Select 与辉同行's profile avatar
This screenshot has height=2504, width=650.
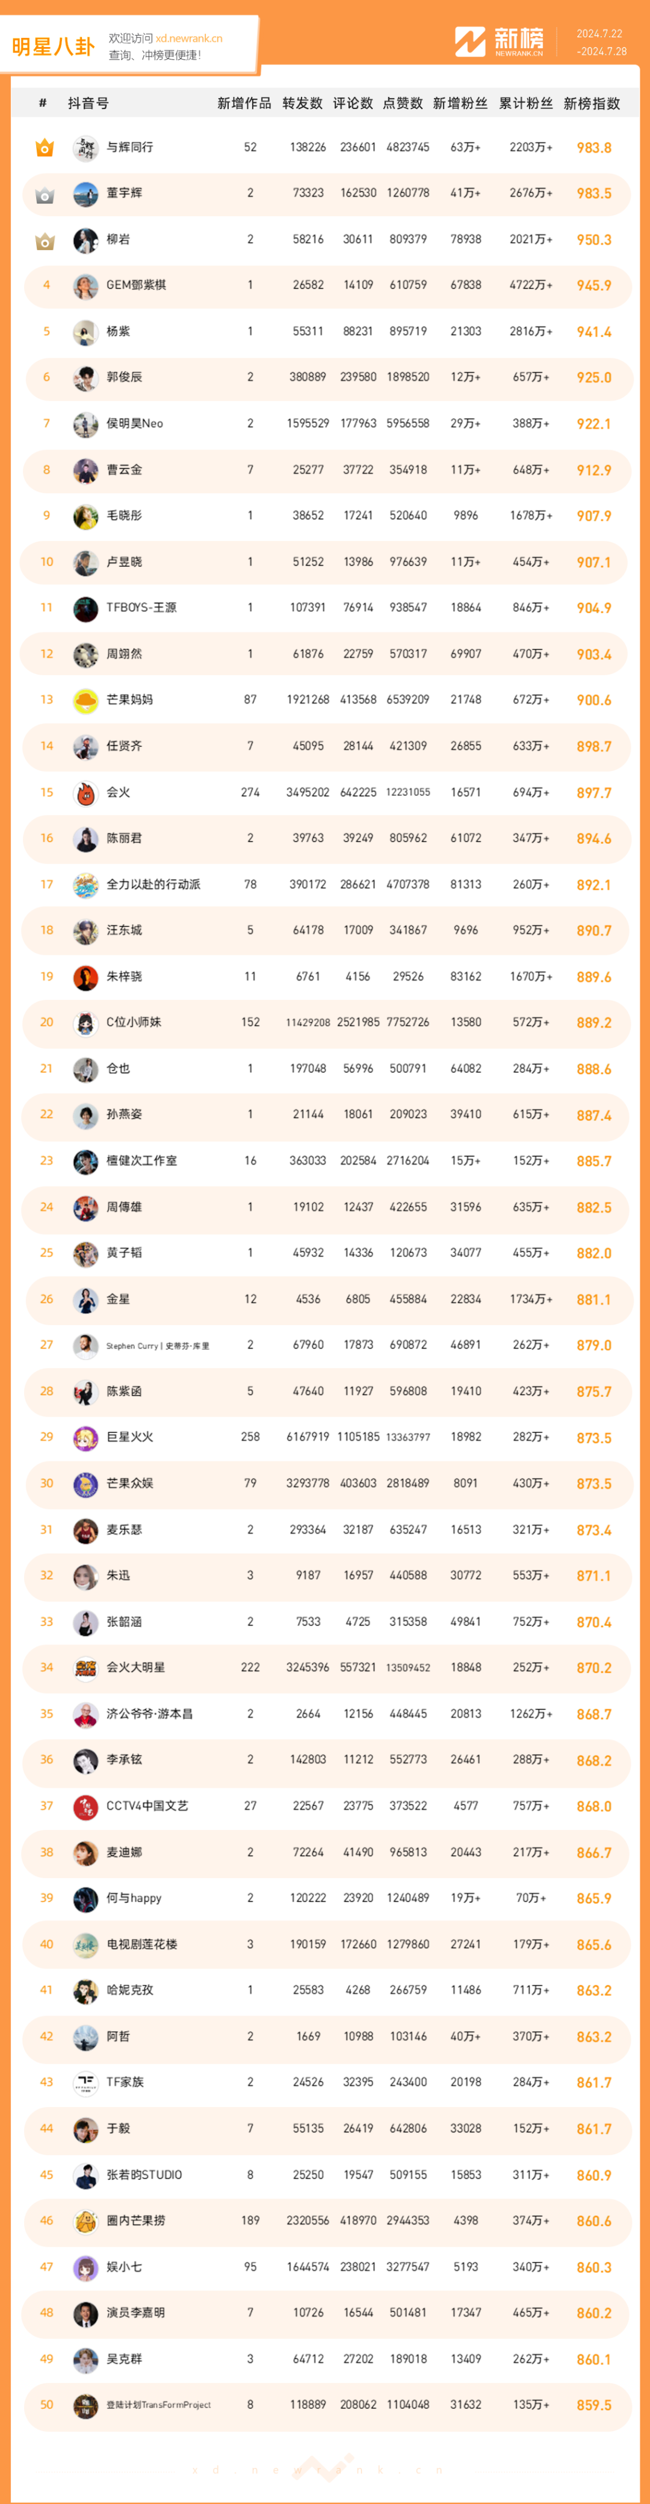pyautogui.click(x=85, y=148)
